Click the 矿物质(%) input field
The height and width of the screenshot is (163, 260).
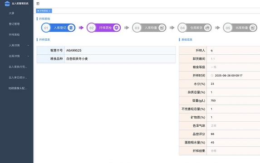233,117
